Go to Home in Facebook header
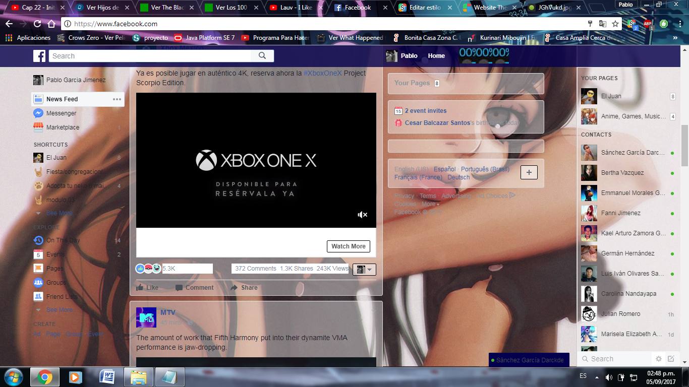The height and width of the screenshot is (387, 689). point(436,56)
